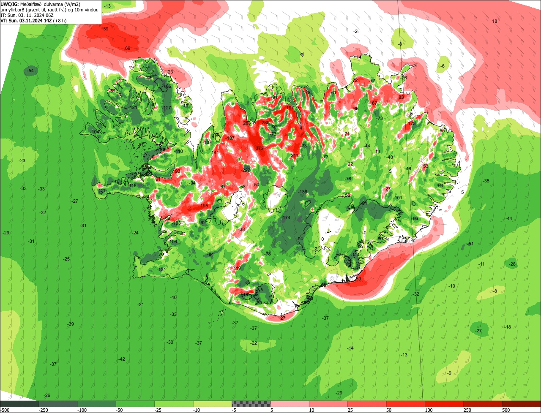Click the map value '263'
The height and width of the screenshot is (413, 541).
(247, 123)
